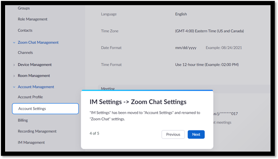Open Groups in the sidebar

[24, 8]
